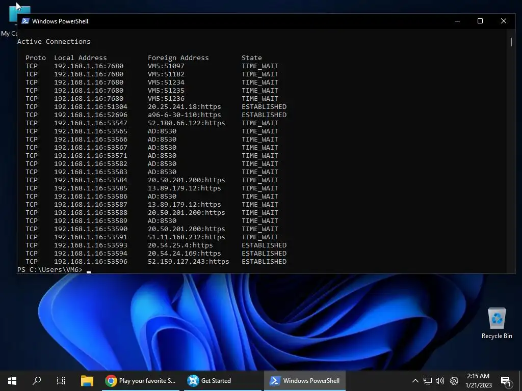The height and width of the screenshot is (391, 522).
Task: Click foreign address 20.54.24.169:https
Action: click(x=185, y=254)
